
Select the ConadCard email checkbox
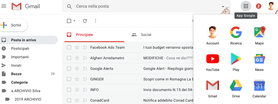(69, 100)
